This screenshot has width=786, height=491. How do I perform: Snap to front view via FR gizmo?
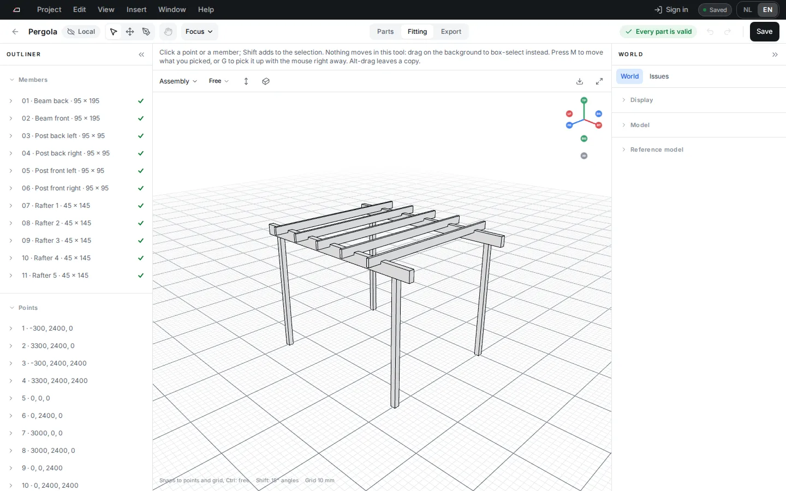click(x=569, y=125)
